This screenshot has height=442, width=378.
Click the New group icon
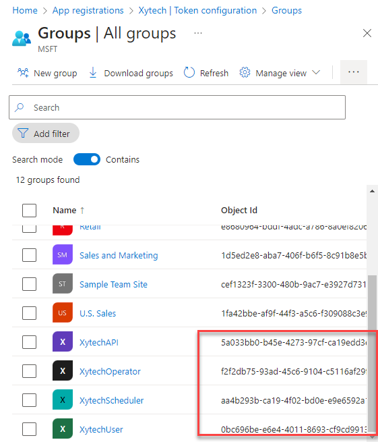point(23,73)
